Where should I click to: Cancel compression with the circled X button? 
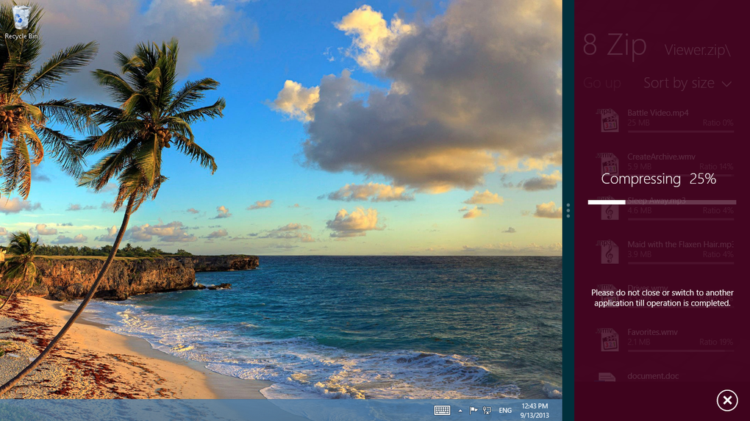coord(727,400)
